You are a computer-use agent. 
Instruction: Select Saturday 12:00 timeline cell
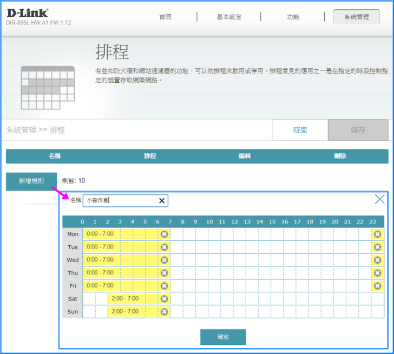coord(240,299)
